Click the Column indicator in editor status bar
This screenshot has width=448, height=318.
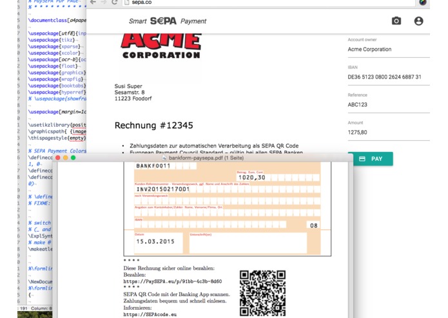[41, 308]
